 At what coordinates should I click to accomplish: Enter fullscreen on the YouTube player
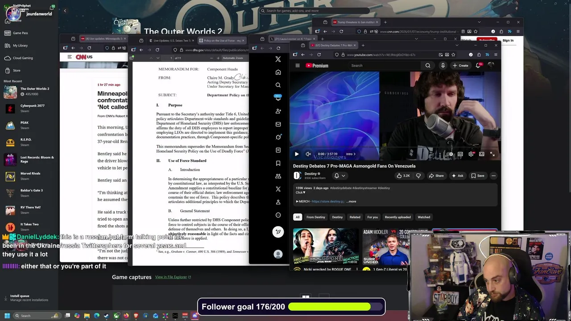pyautogui.click(x=492, y=154)
